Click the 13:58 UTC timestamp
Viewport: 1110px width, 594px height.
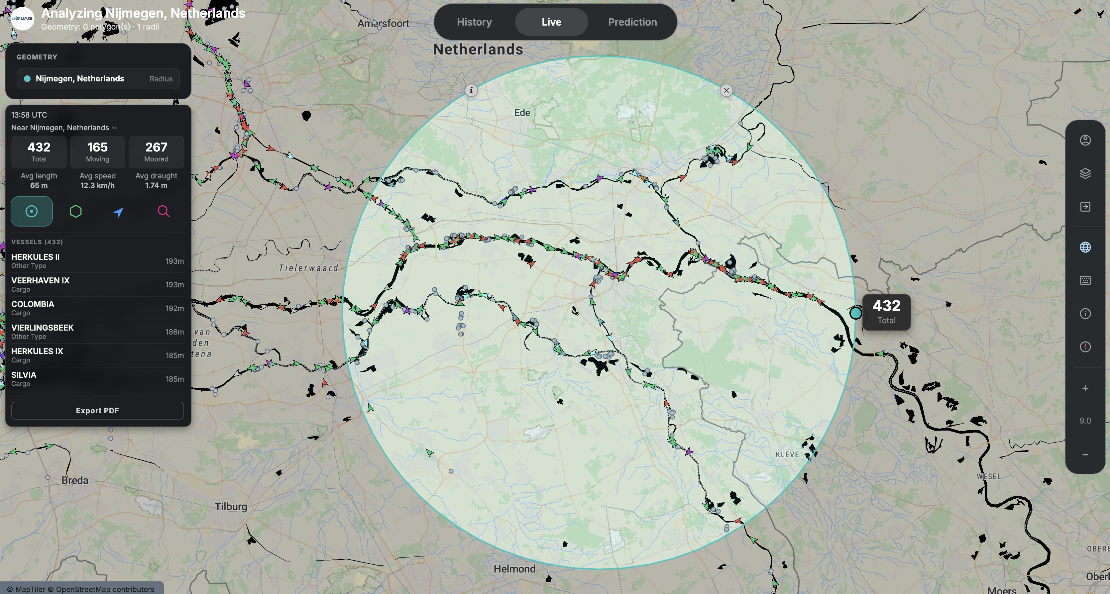click(x=29, y=115)
